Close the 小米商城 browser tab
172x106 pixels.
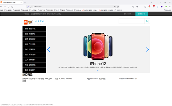[21, 2]
